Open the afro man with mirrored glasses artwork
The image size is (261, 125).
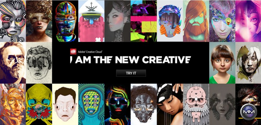pos(144,104)
